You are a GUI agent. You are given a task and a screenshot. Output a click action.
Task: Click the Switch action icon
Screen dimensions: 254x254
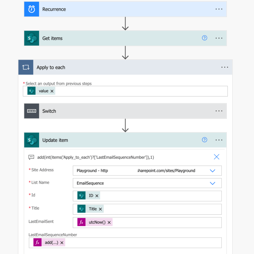31,111
